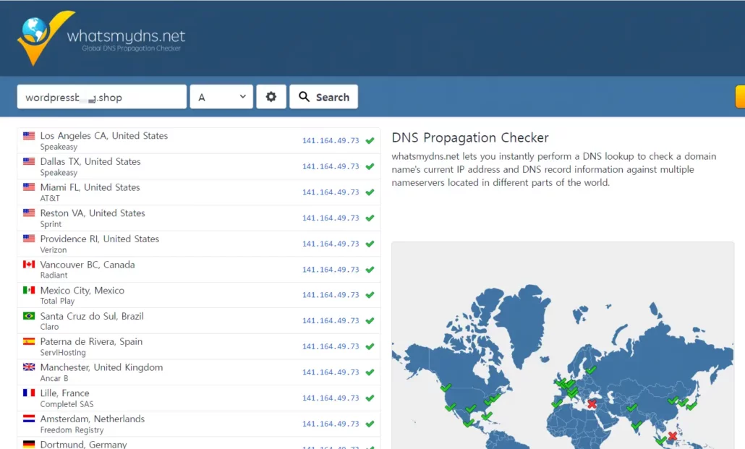Click the red X marker near Turkey on map

(592, 404)
